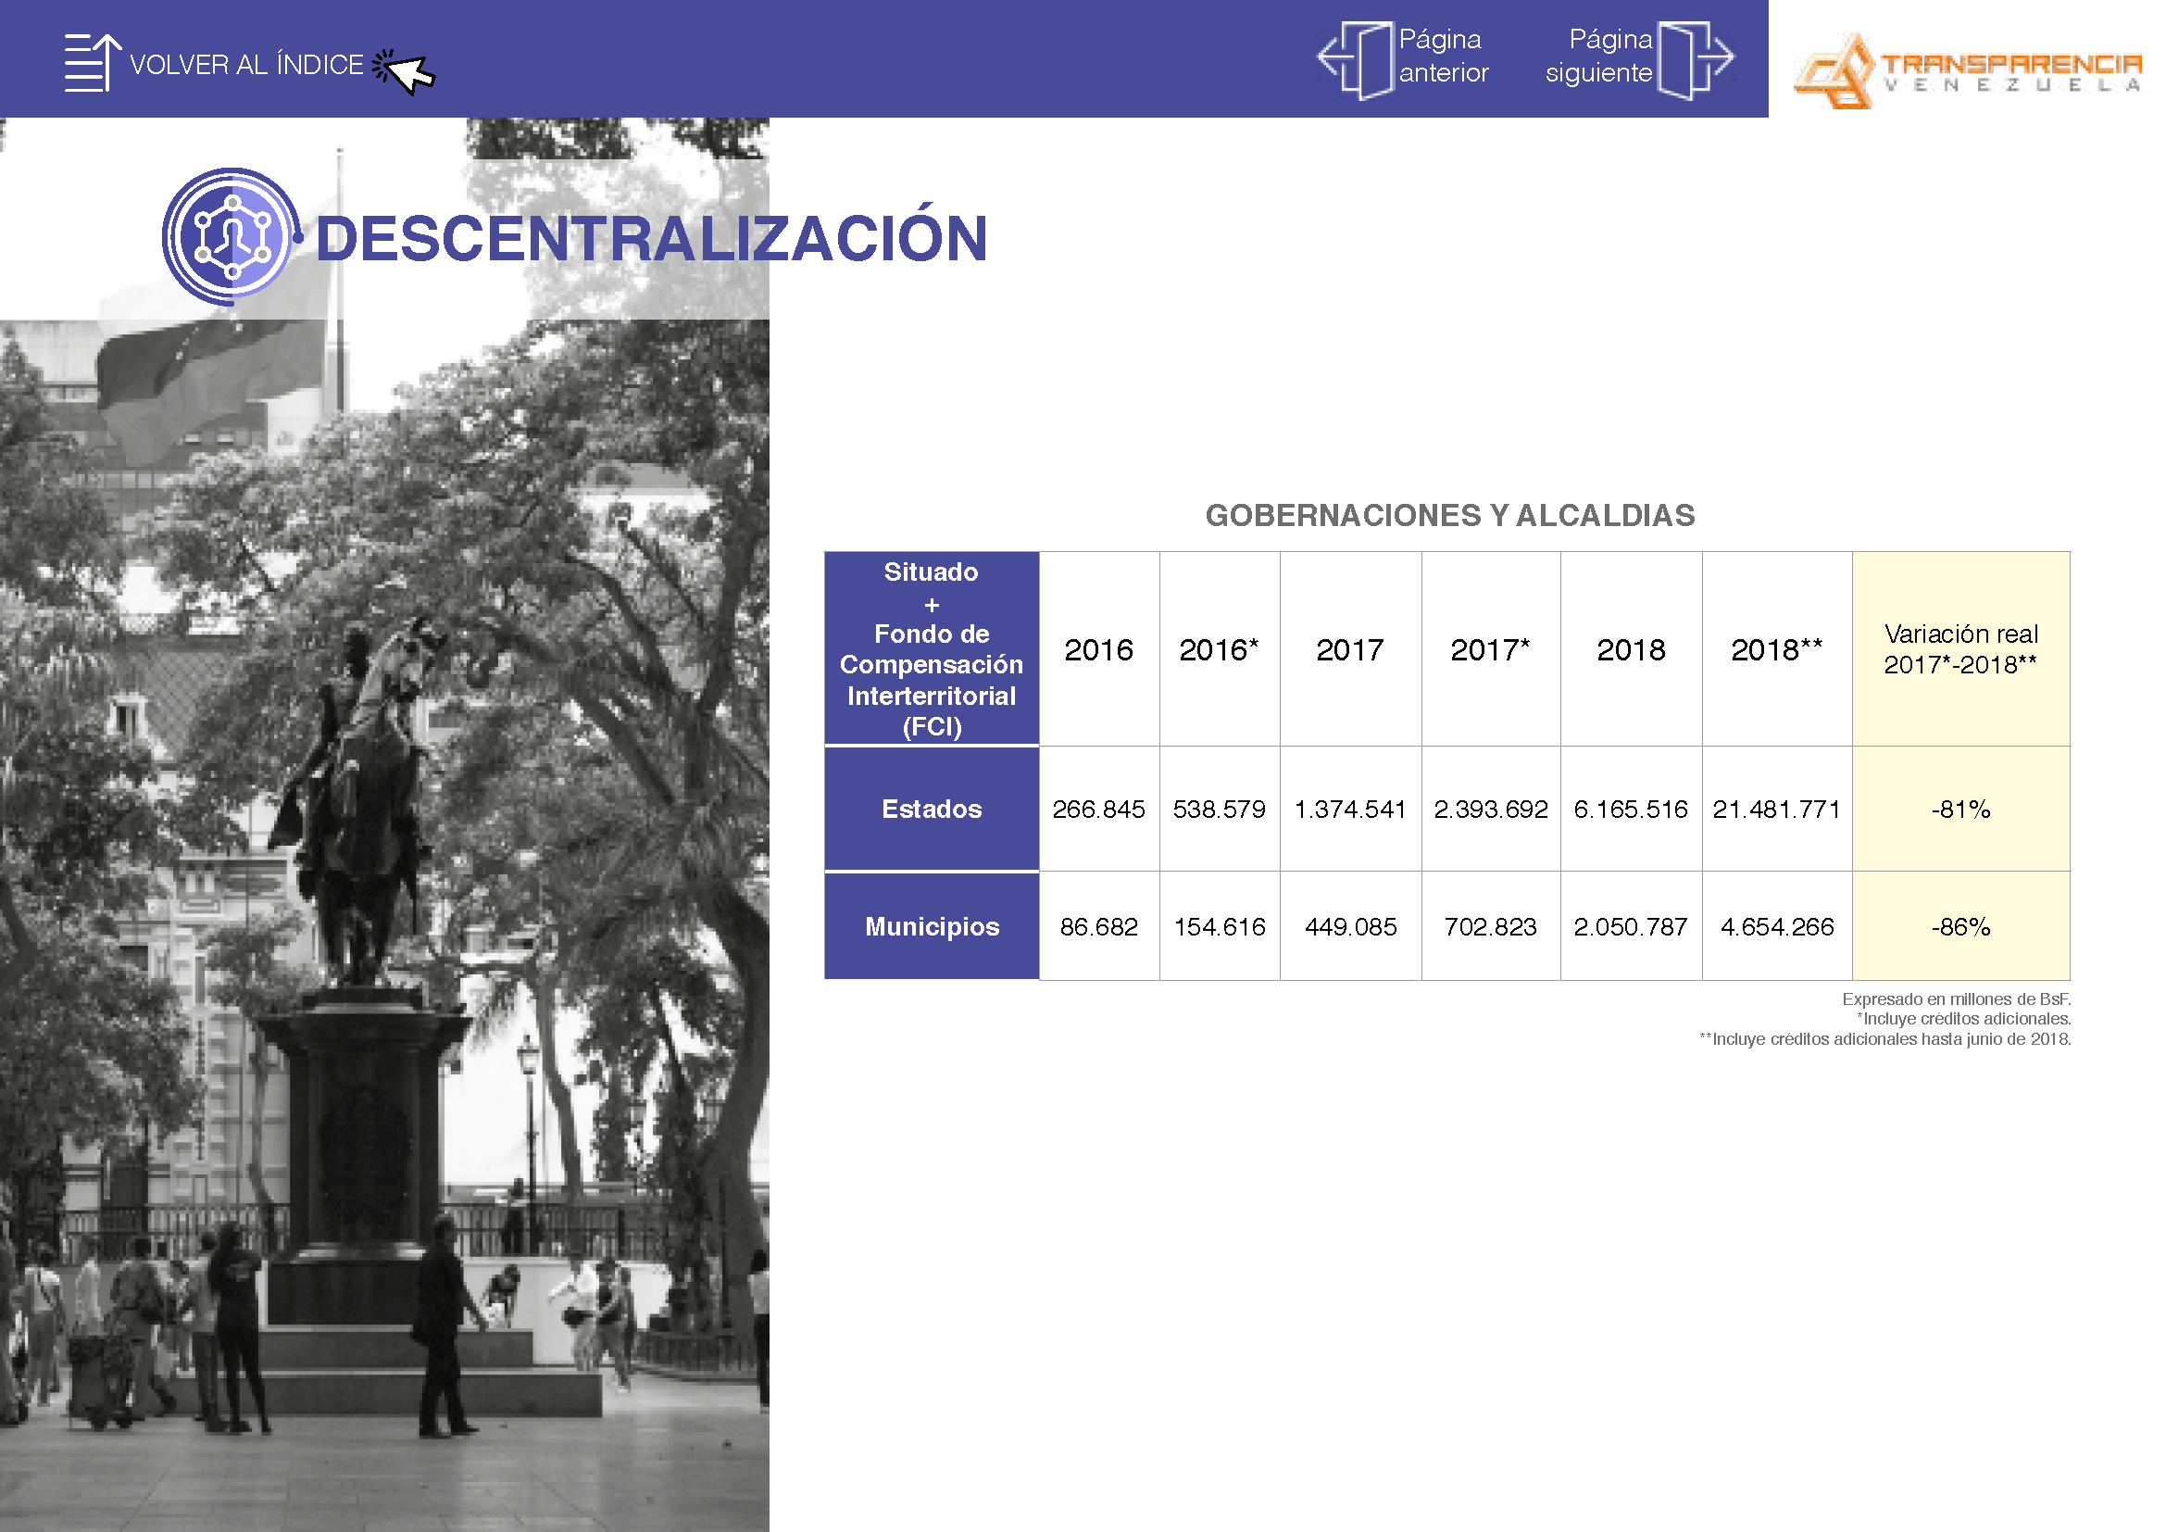Click the decentralization network circle icon
2166x1532 pixels.
[x=232, y=237]
